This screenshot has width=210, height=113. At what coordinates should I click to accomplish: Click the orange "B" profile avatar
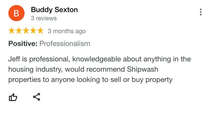(16, 13)
